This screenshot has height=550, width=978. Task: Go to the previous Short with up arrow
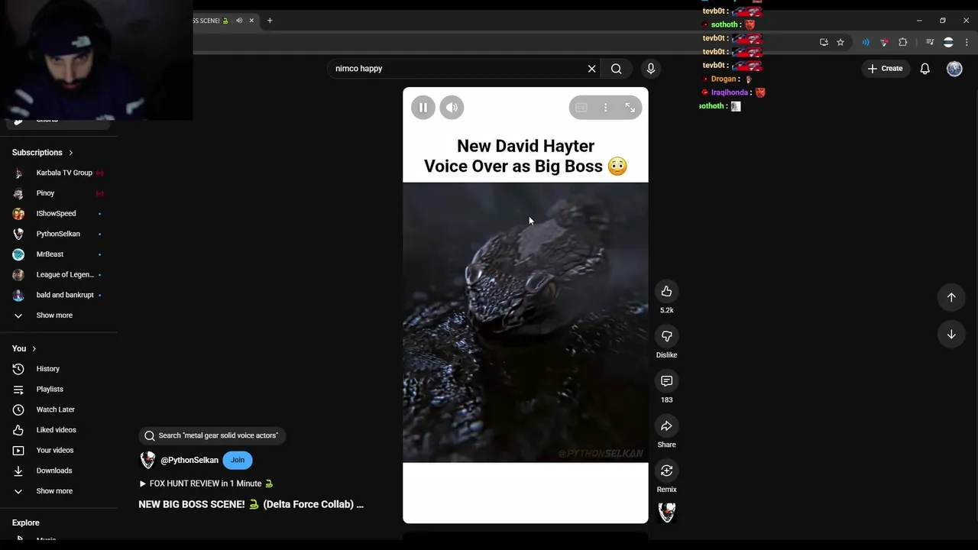click(x=951, y=297)
